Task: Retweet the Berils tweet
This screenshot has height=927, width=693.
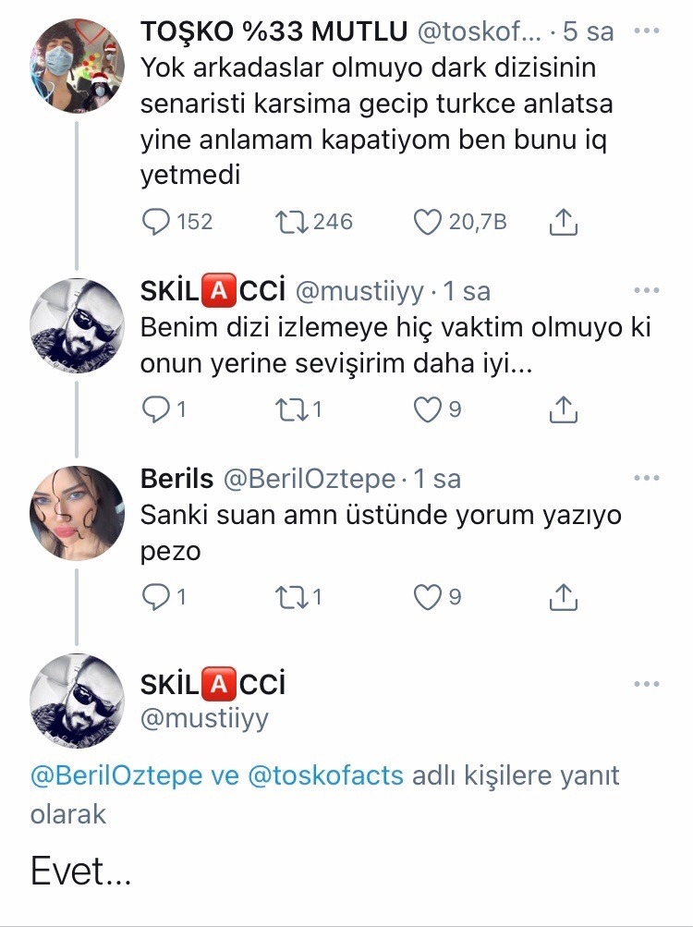Action: pos(291,598)
